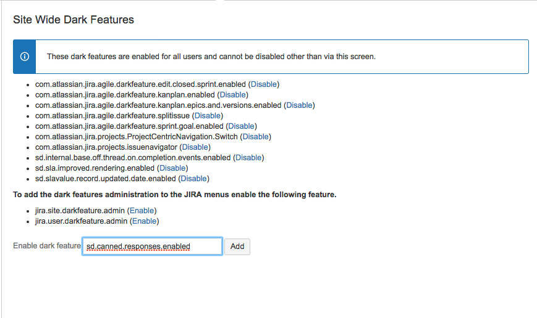This screenshot has height=318, width=537.
Task: Enable the jira.site.darkfeature.admin feature
Action: pos(142,211)
